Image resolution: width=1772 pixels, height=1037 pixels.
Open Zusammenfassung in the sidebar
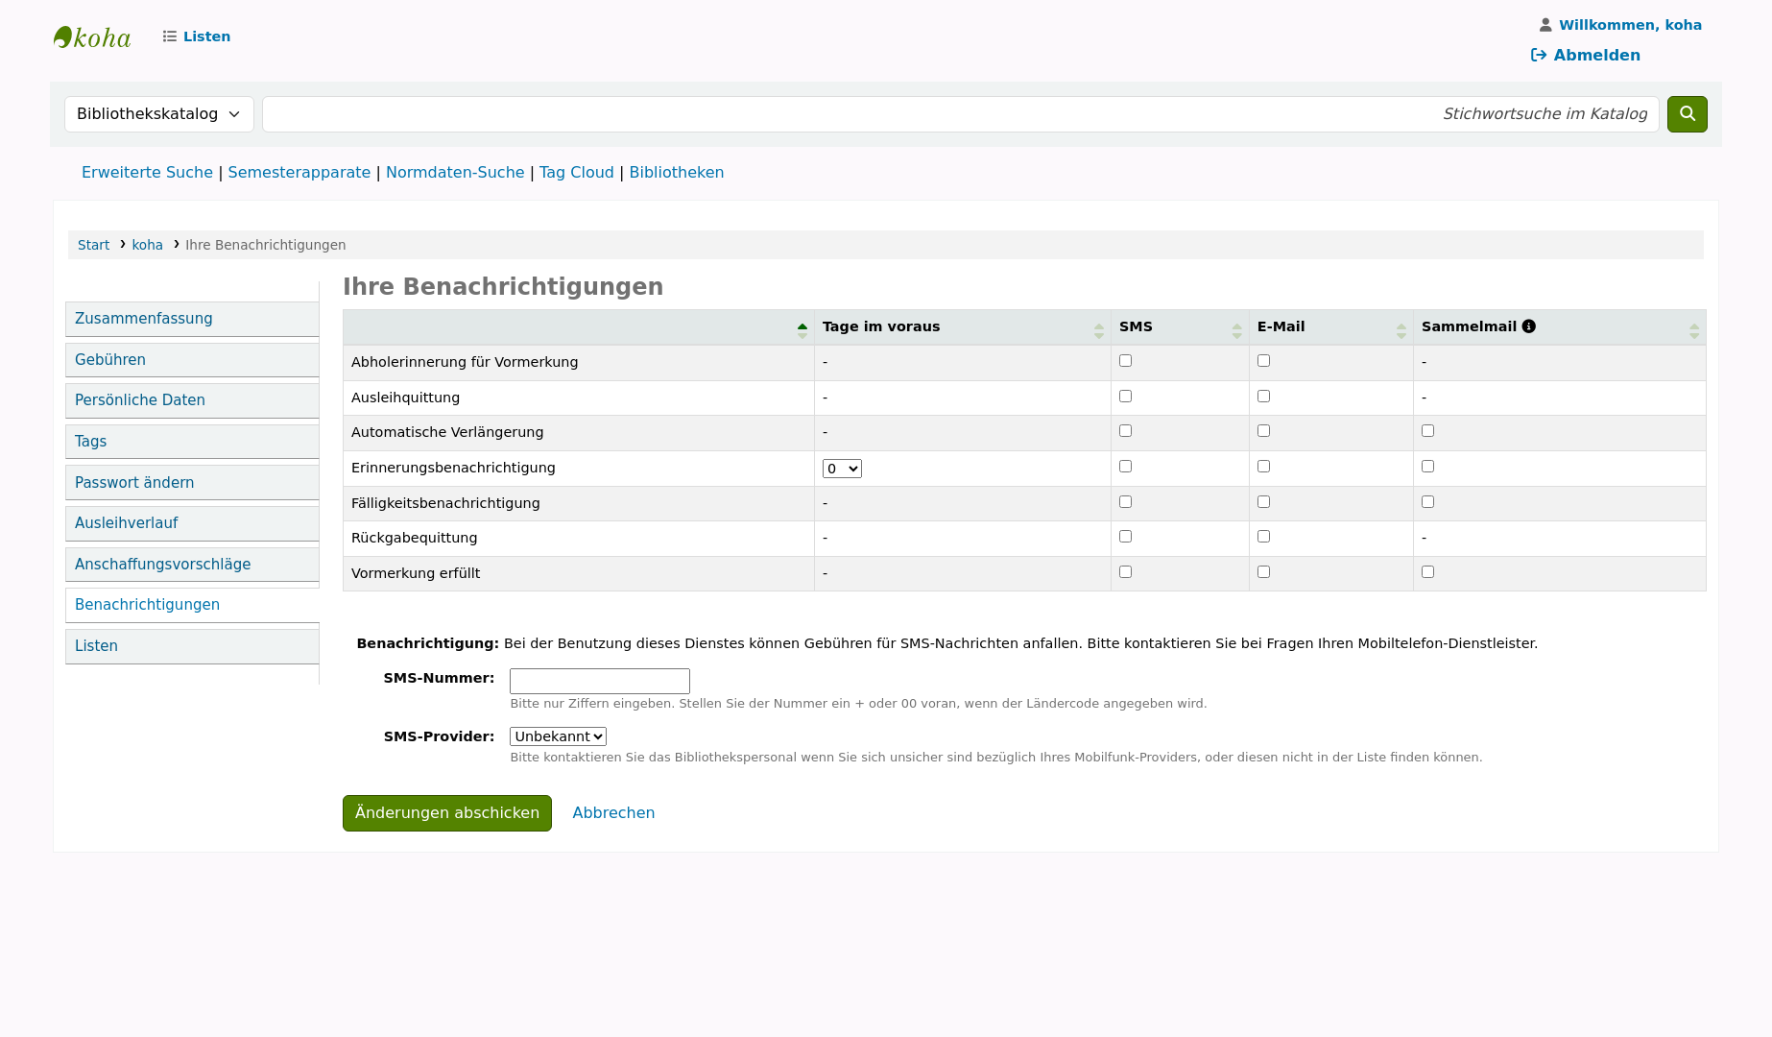[x=192, y=319]
